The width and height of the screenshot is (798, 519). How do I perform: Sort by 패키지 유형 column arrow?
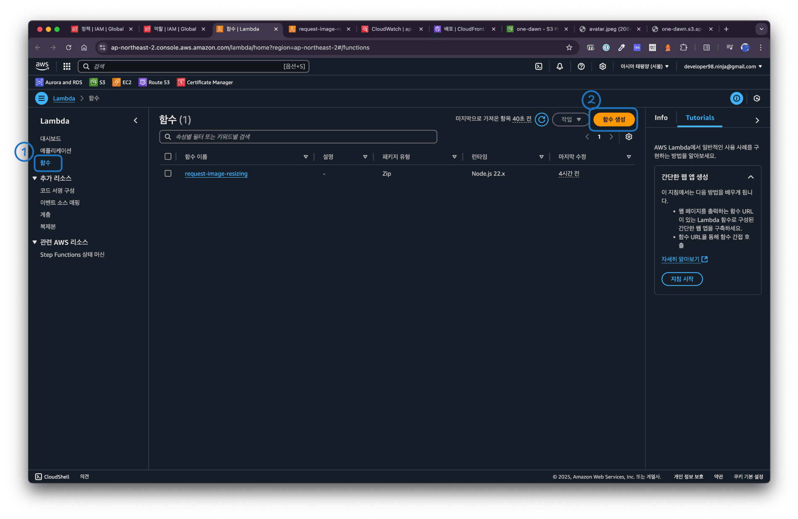click(x=454, y=157)
